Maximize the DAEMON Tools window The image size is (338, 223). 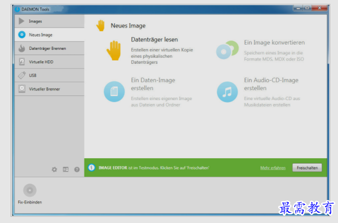(307, 8)
